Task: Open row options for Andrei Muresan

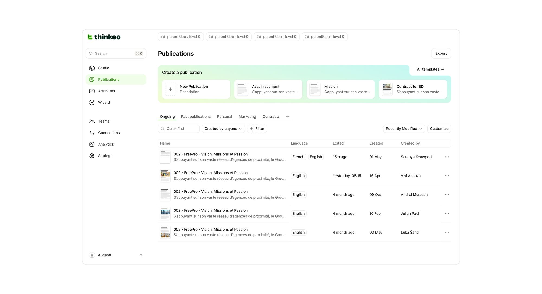Action: pyautogui.click(x=447, y=195)
